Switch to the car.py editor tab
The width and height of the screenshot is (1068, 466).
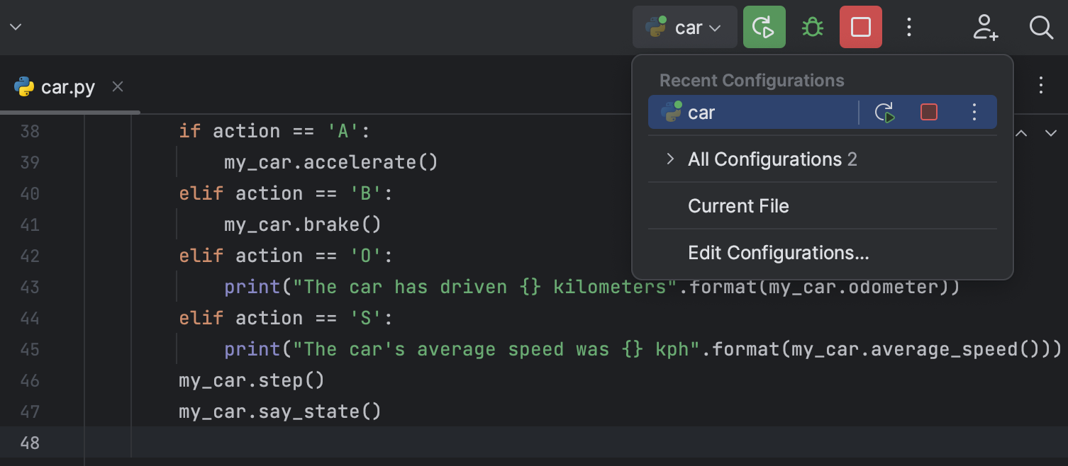[67, 86]
